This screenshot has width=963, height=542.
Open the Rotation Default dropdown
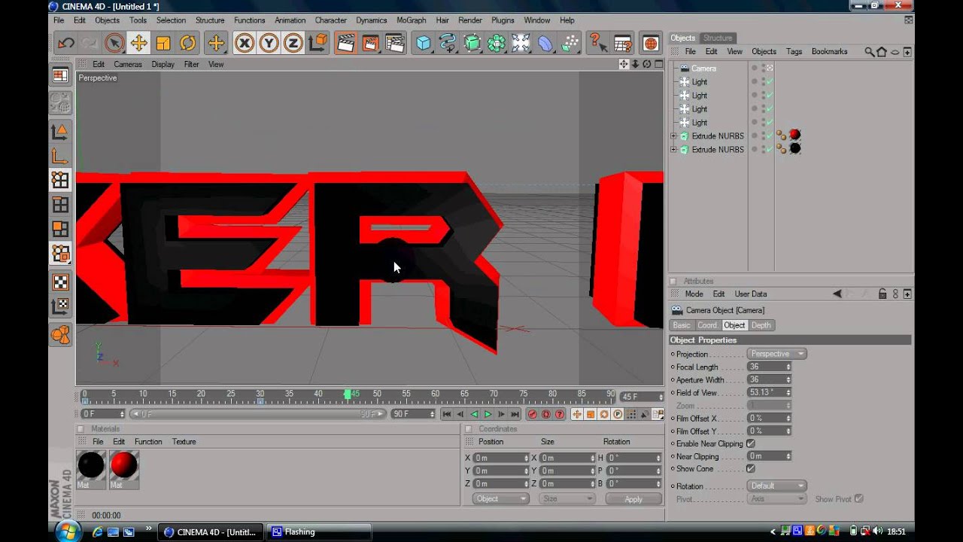(x=776, y=486)
